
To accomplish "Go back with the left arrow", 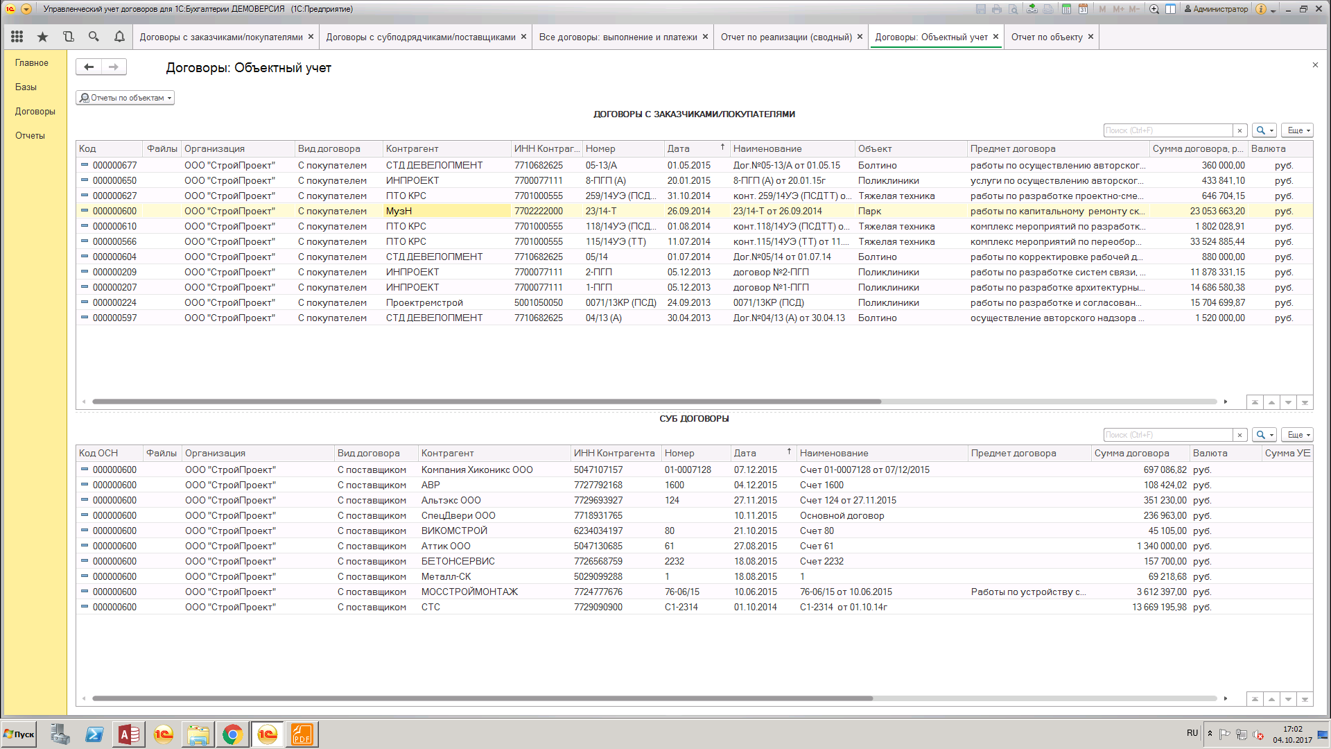I will (89, 67).
